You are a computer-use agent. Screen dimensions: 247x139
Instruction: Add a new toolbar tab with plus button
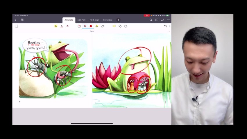118,20
